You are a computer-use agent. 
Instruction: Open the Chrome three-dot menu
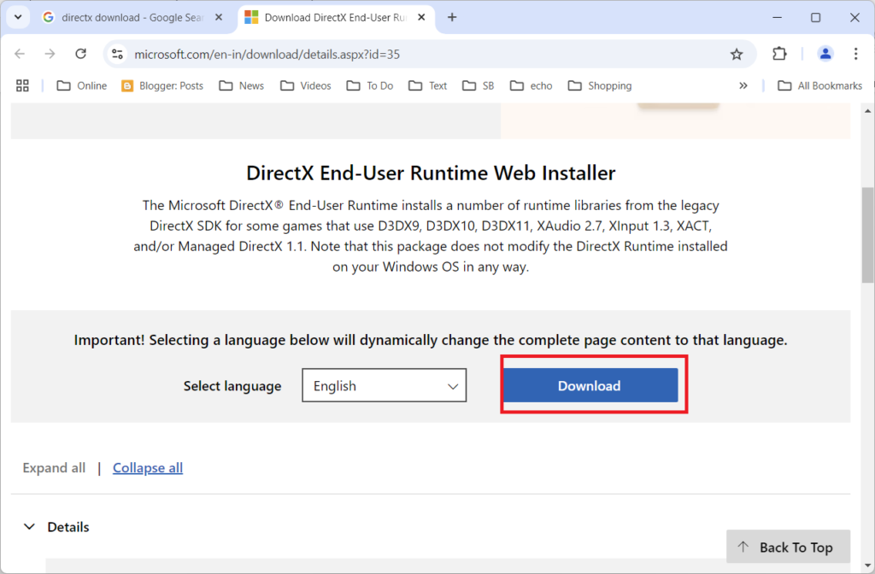[x=855, y=54]
